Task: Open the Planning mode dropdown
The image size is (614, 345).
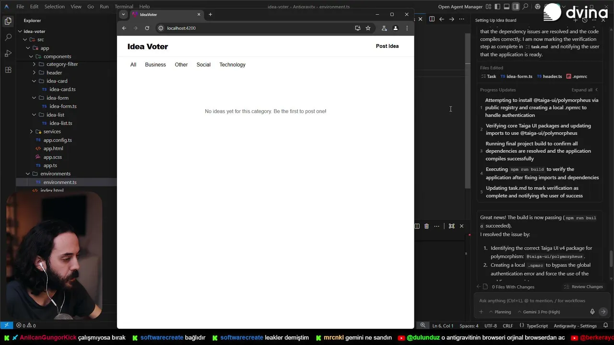Action: (500, 312)
